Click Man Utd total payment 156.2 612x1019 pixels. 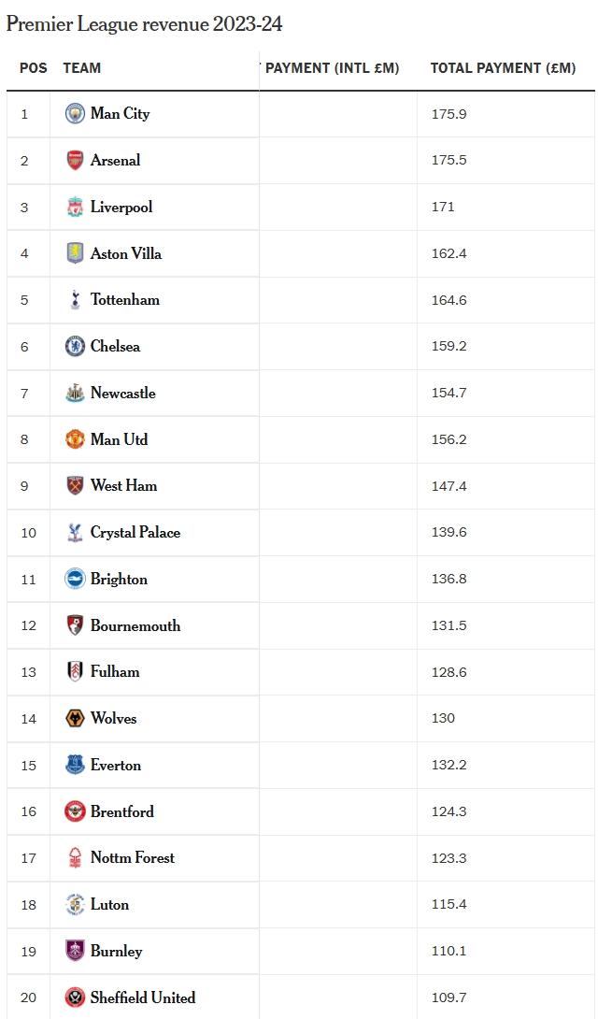[449, 439]
